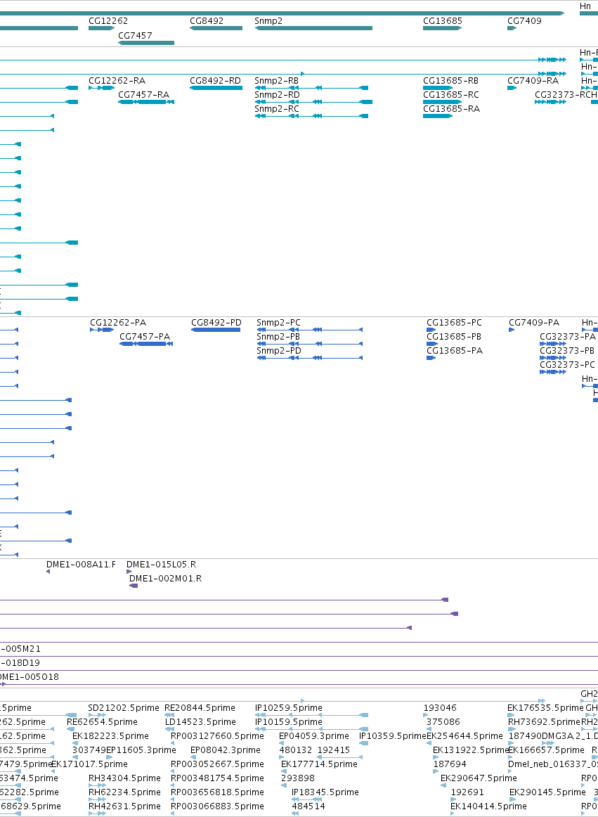This screenshot has width=598, height=817.
Task: Open the EP08042.3prime EST label
Action: pyautogui.click(x=225, y=750)
